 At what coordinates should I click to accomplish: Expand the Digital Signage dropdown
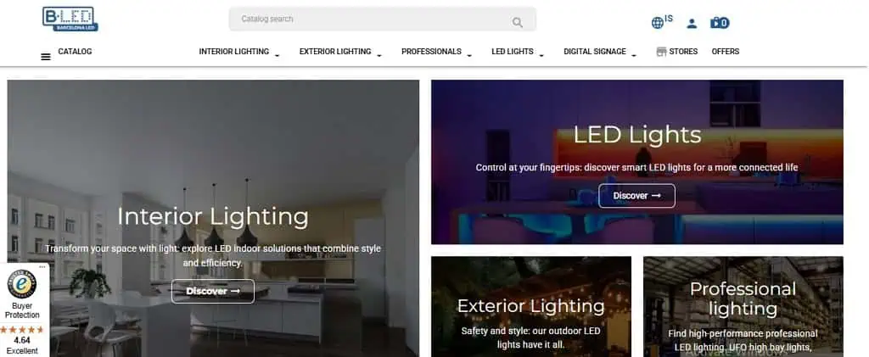pyautogui.click(x=634, y=55)
